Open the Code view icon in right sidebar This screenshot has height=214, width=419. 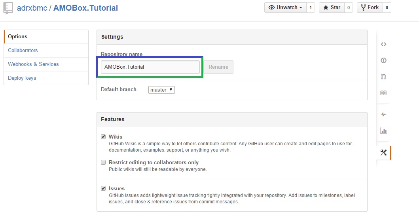tap(383, 44)
